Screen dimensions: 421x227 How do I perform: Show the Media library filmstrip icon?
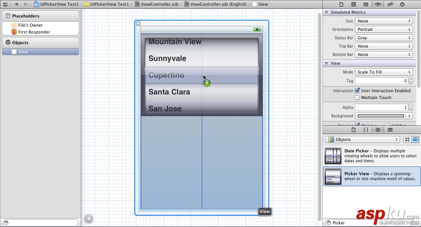click(390, 130)
